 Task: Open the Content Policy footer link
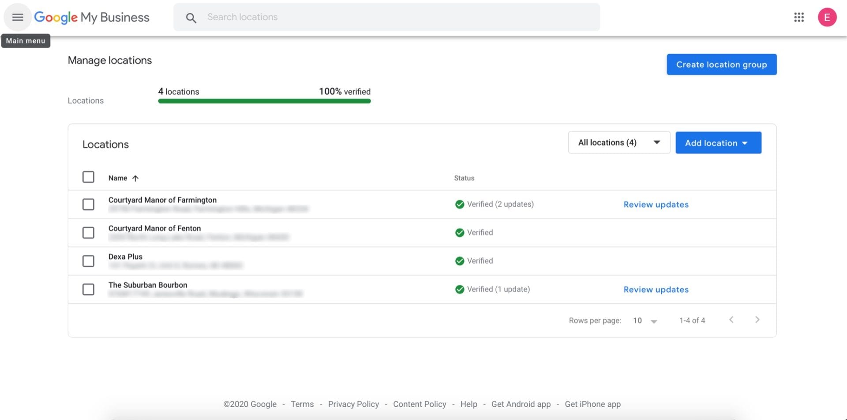(x=420, y=404)
